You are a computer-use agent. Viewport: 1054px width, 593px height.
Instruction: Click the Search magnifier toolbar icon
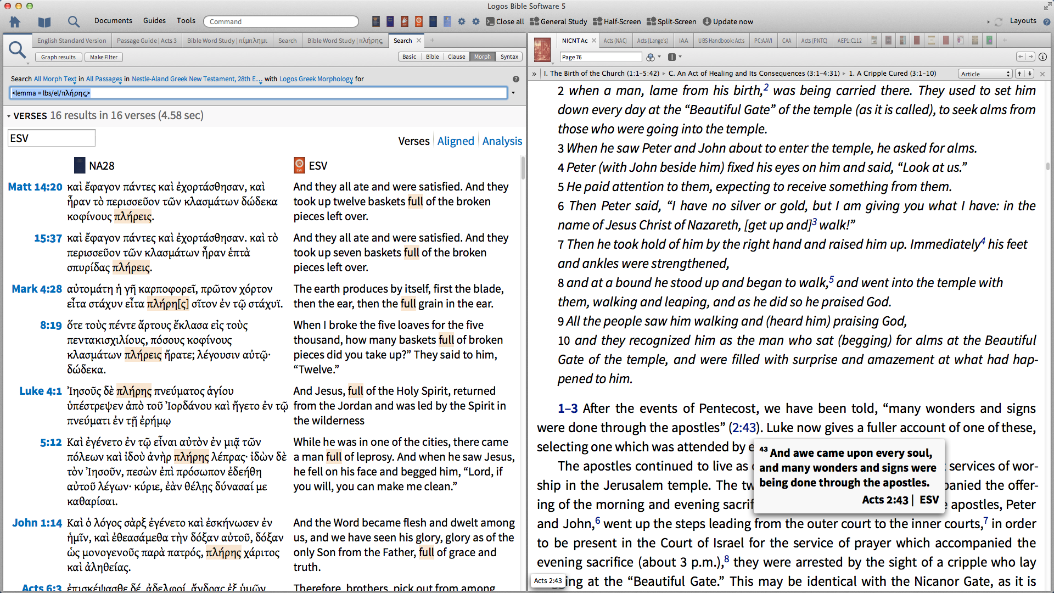(74, 22)
